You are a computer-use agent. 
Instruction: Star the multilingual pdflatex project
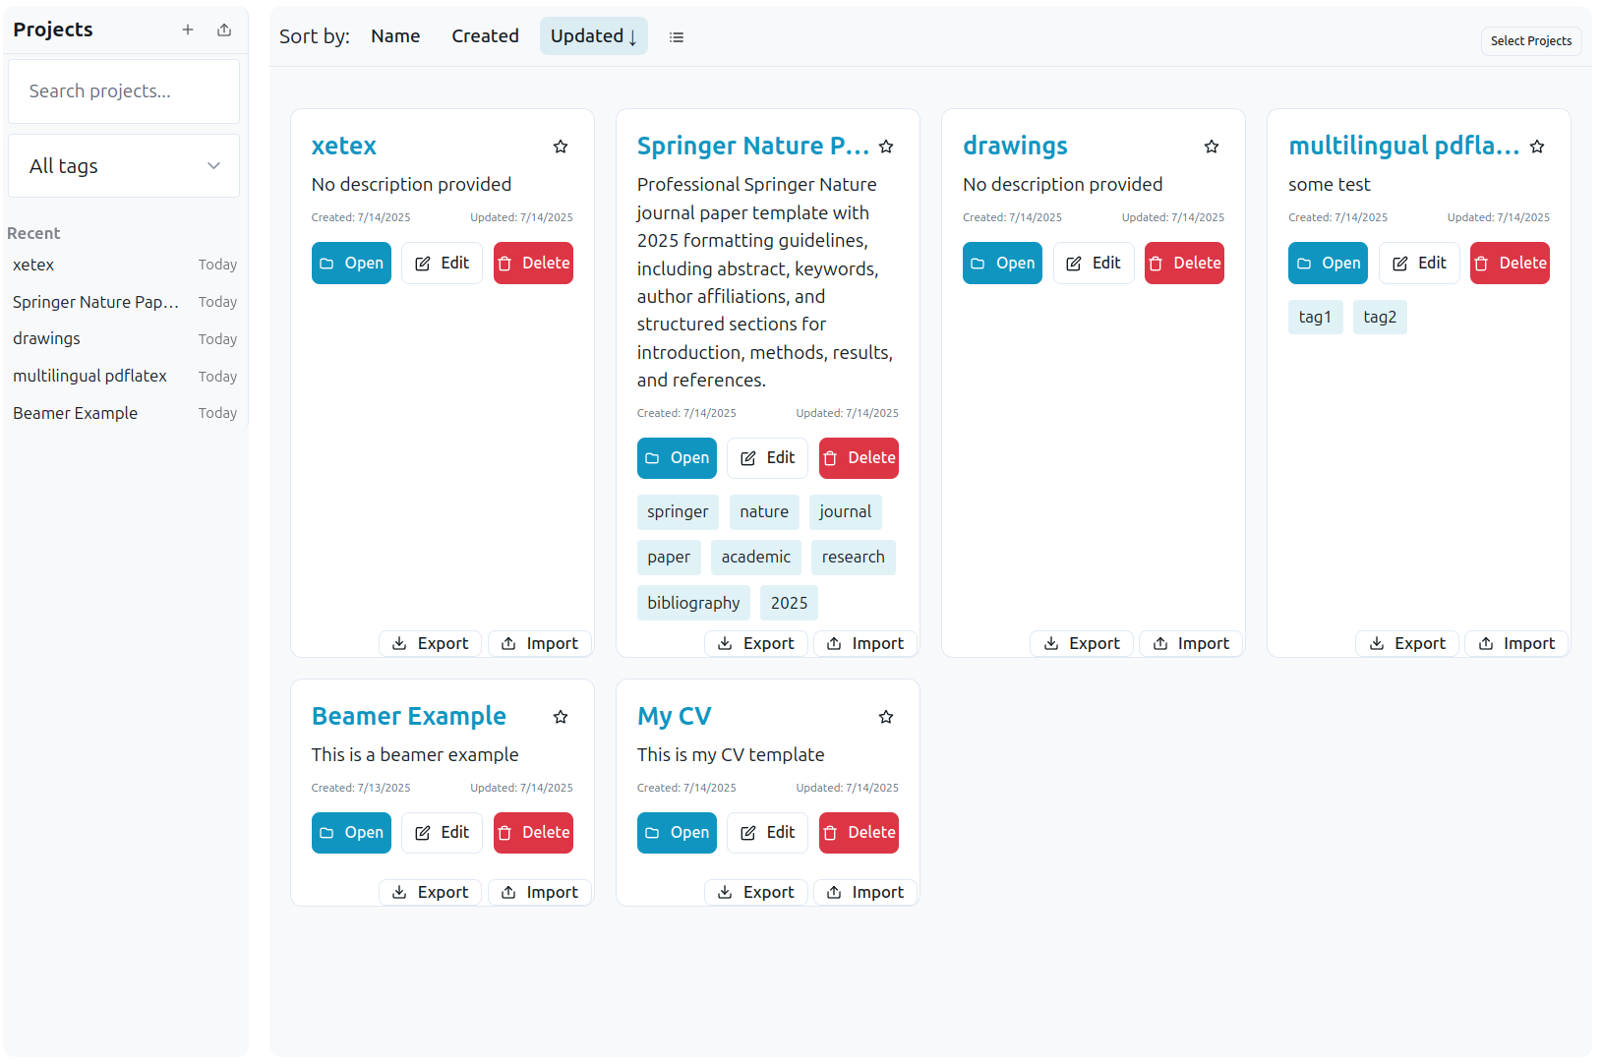click(x=1537, y=147)
